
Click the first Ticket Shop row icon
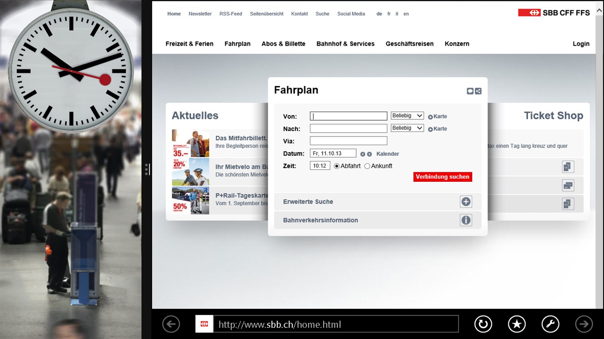(x=568, y=167)
